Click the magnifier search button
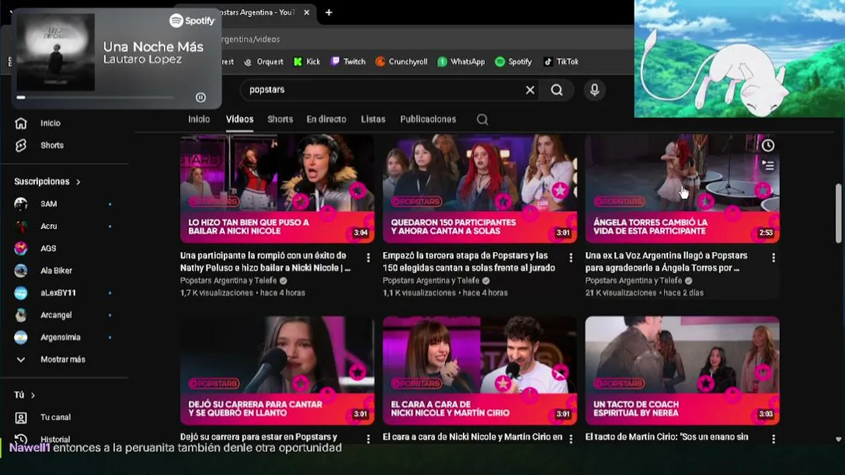 (x=557, y=90)
